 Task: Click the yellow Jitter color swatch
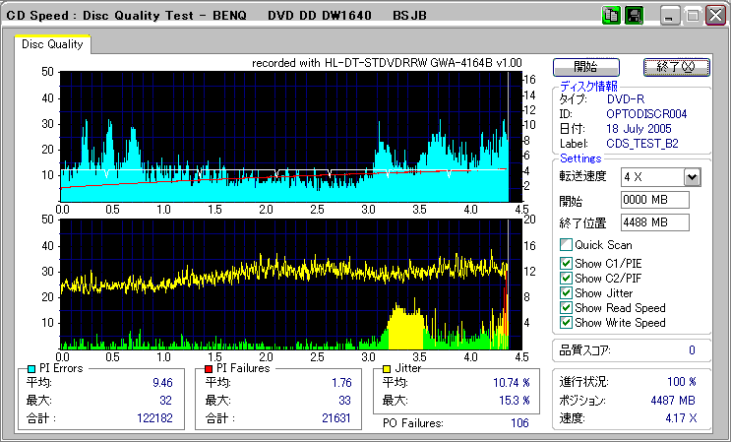pyautogui.click(x=388, y=368)
